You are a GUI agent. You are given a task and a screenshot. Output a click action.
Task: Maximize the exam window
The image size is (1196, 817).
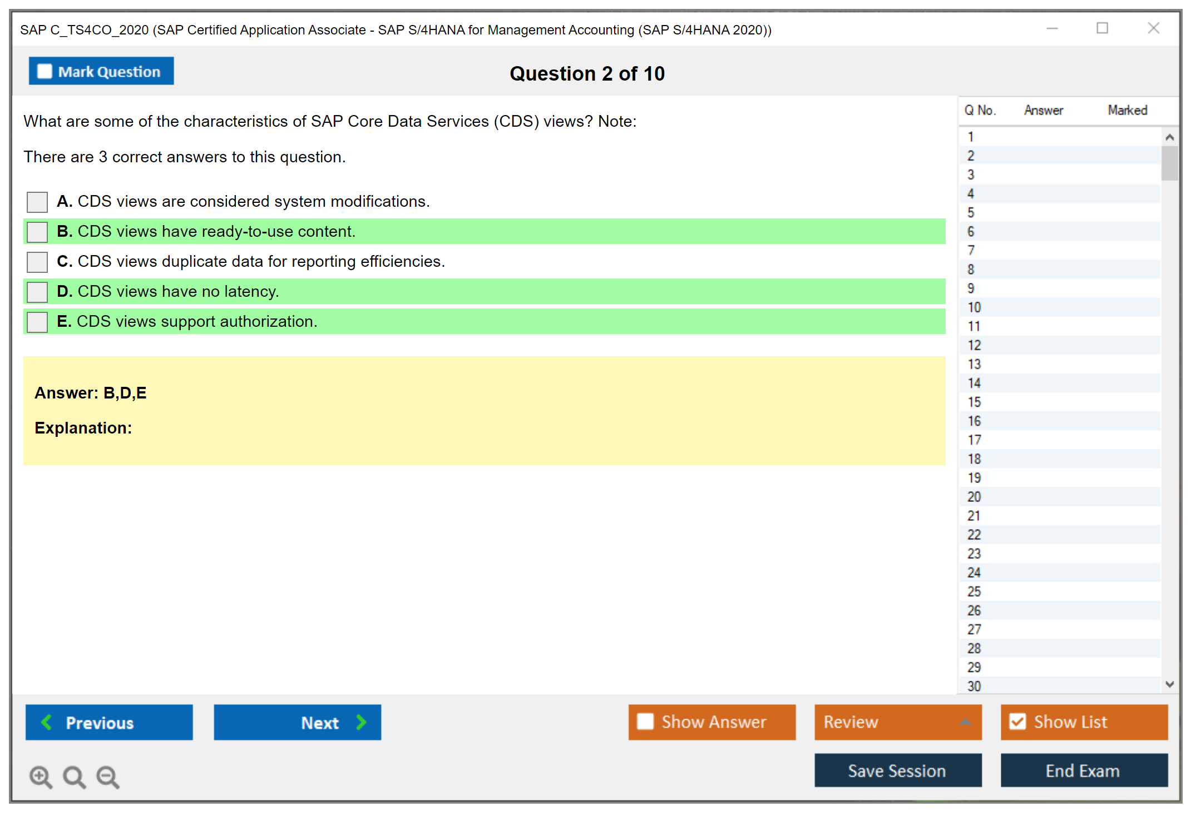tap(1102, 28)
